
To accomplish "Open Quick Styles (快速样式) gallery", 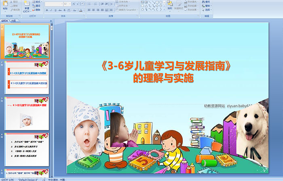I will [x=179, y=6].
